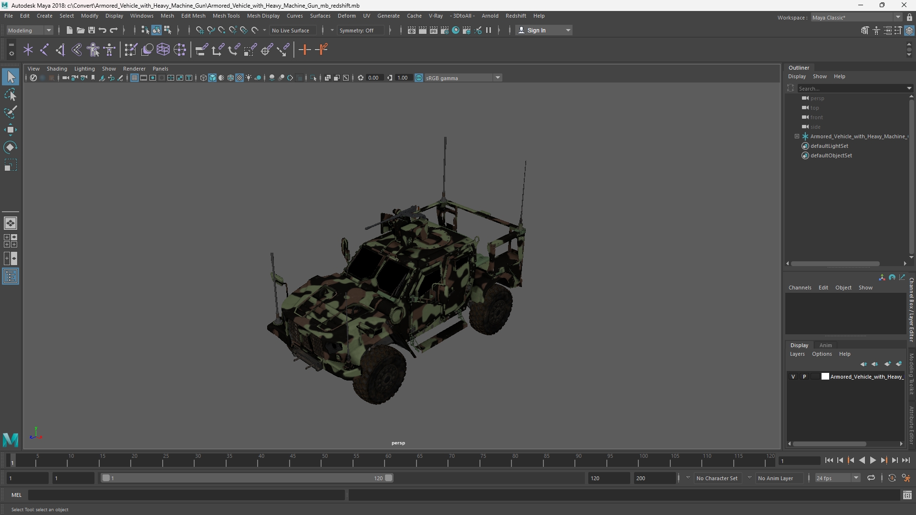
Task: Open the Modeling menu set dropdown
Action: point(30,30)
